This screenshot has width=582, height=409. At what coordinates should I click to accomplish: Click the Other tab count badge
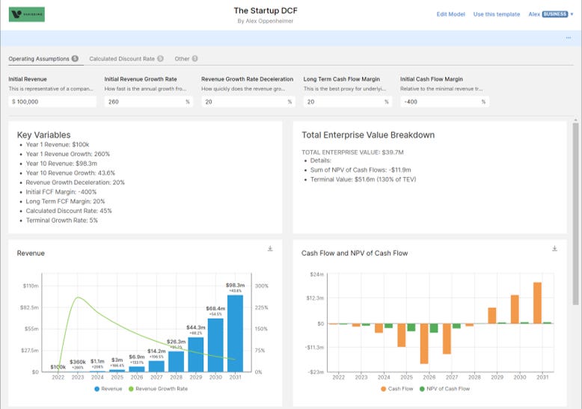pos(194,58)
